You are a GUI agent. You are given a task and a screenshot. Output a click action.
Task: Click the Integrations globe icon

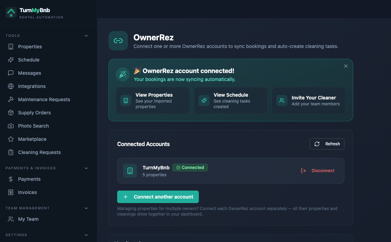11,86
